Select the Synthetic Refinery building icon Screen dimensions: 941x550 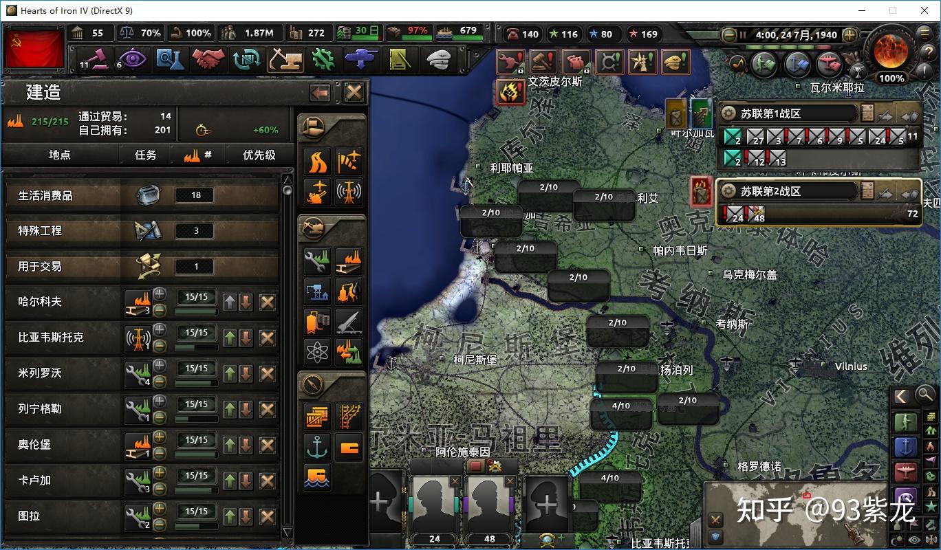[x=349, y=291]
